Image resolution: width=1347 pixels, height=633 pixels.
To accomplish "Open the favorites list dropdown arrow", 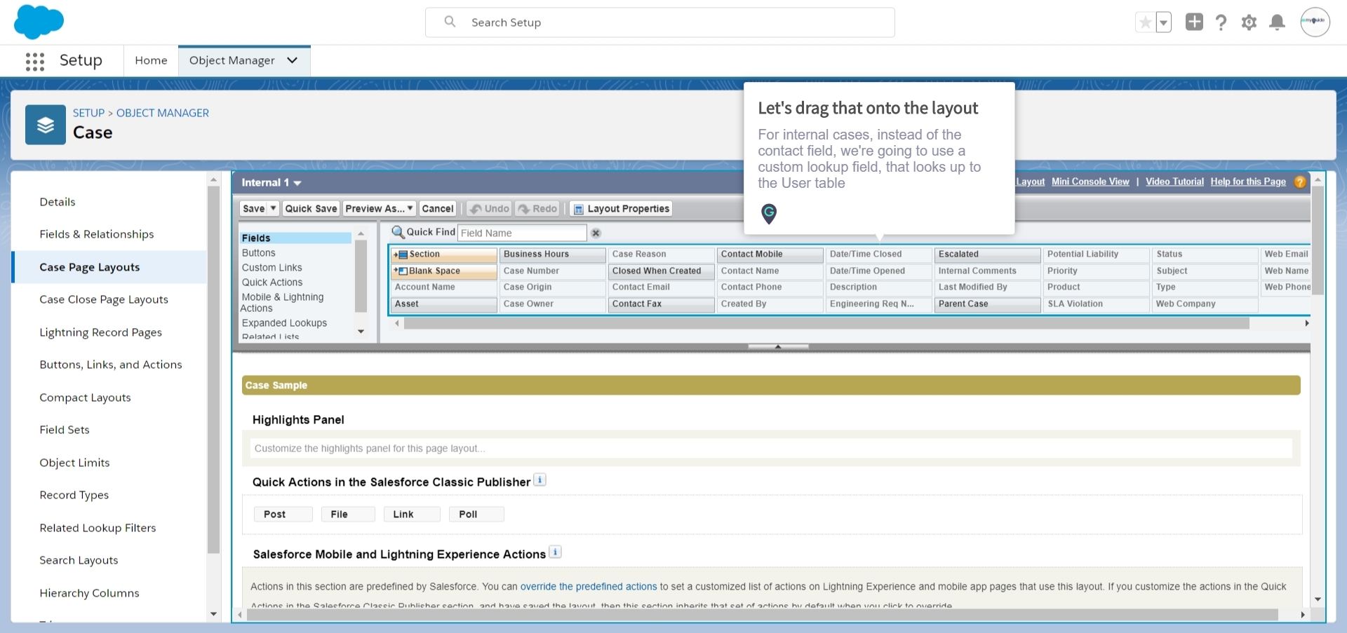I will coord(1163,22).
